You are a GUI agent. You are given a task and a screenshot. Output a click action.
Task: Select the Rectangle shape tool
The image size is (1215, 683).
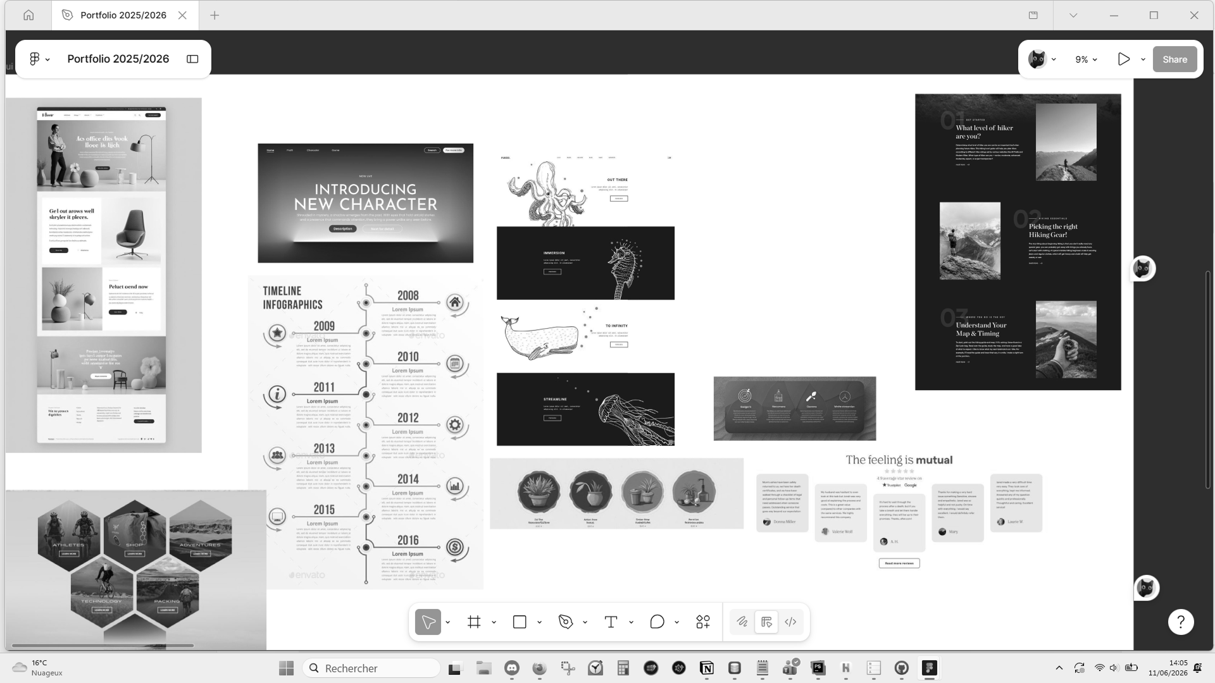[x=520, y=622]
